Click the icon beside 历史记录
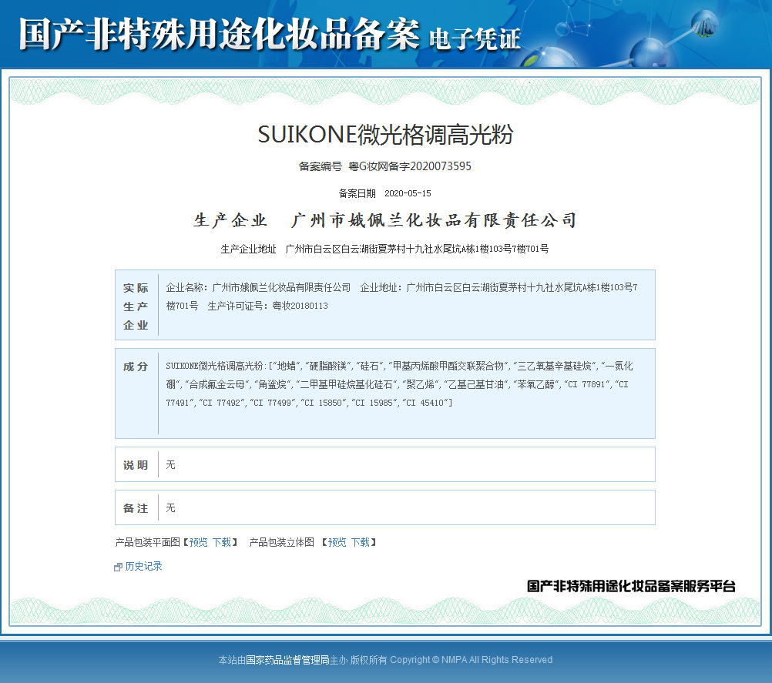Viewport: 772px width, 683px height. pos(118,567)
